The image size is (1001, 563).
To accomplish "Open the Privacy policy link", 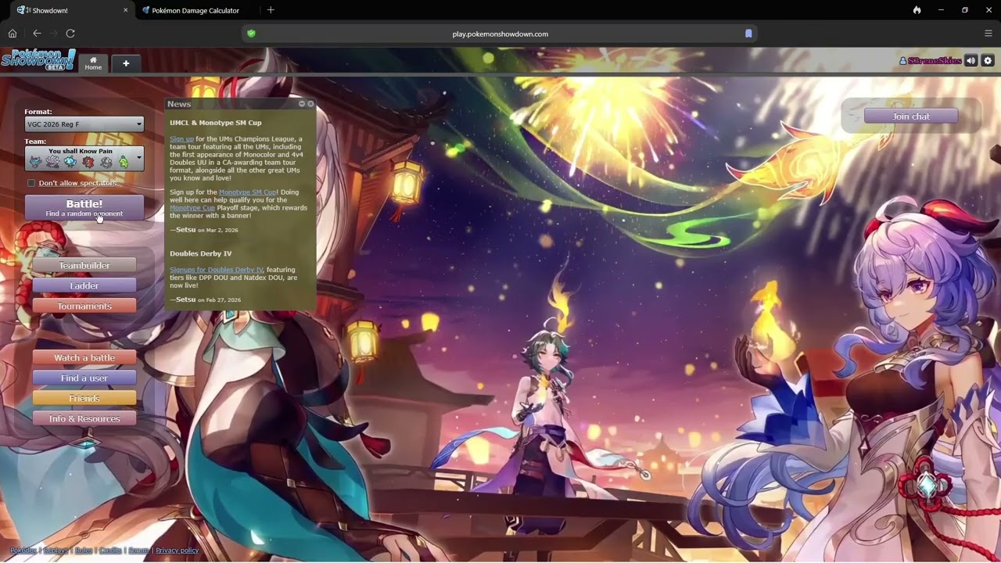I will pos(178,550).
